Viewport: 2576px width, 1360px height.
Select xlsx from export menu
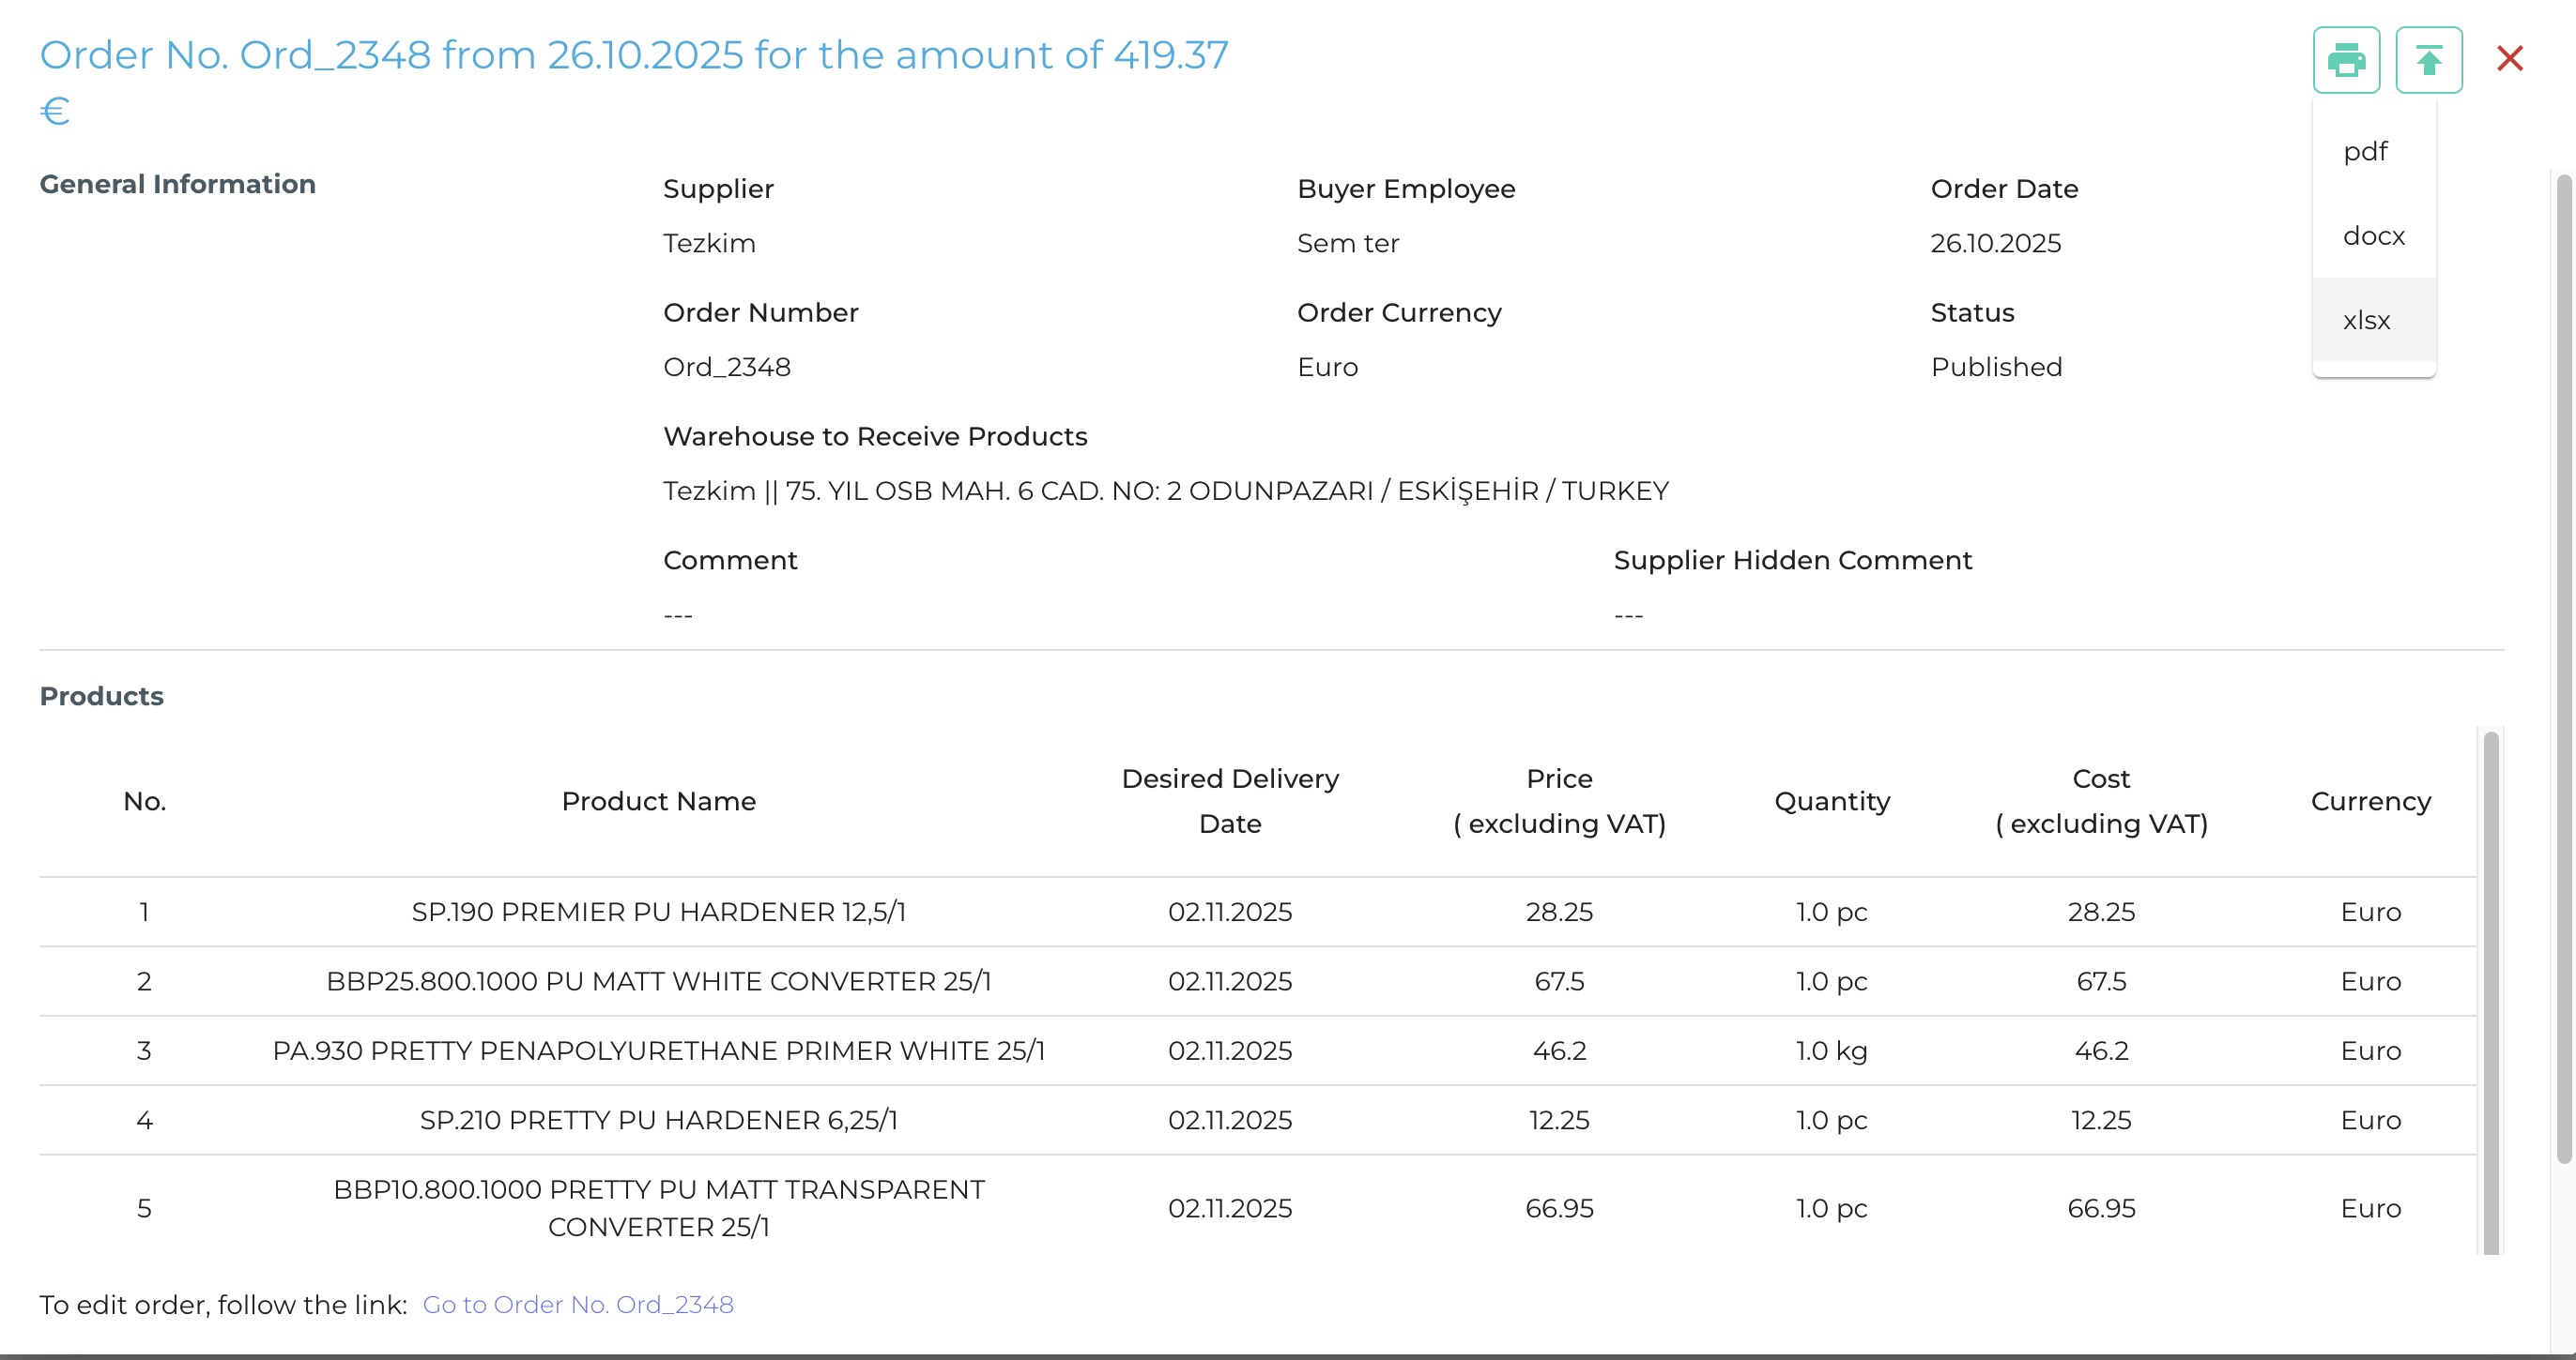(2366, 321)
